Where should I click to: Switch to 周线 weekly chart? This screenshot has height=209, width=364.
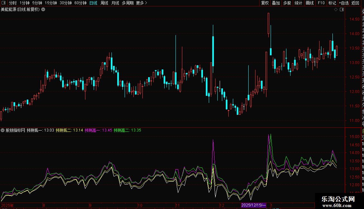pos(104,3)
